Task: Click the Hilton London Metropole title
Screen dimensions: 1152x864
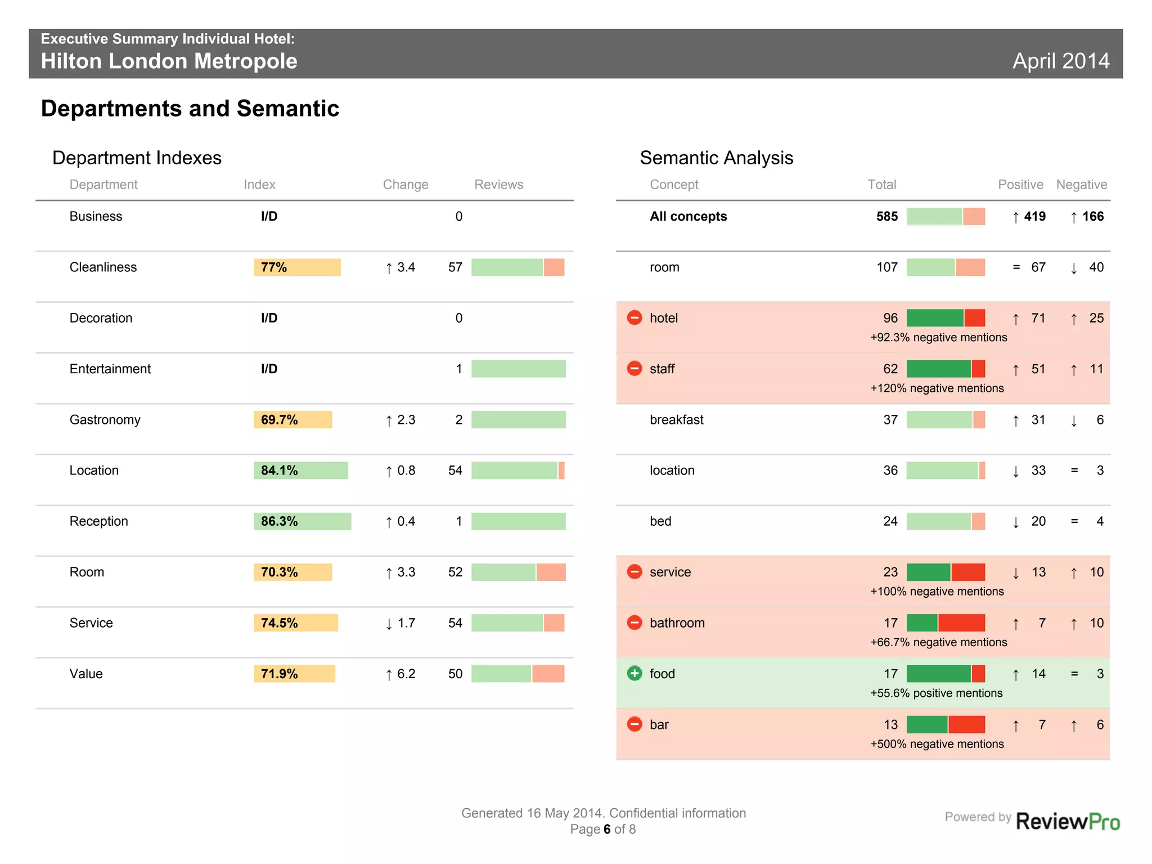Action: tap(169, 61)
